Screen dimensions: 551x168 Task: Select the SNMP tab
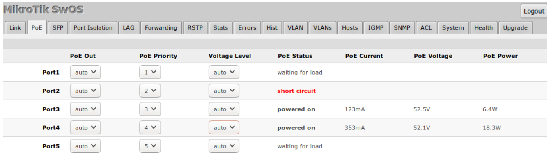[x=402, y=28]
